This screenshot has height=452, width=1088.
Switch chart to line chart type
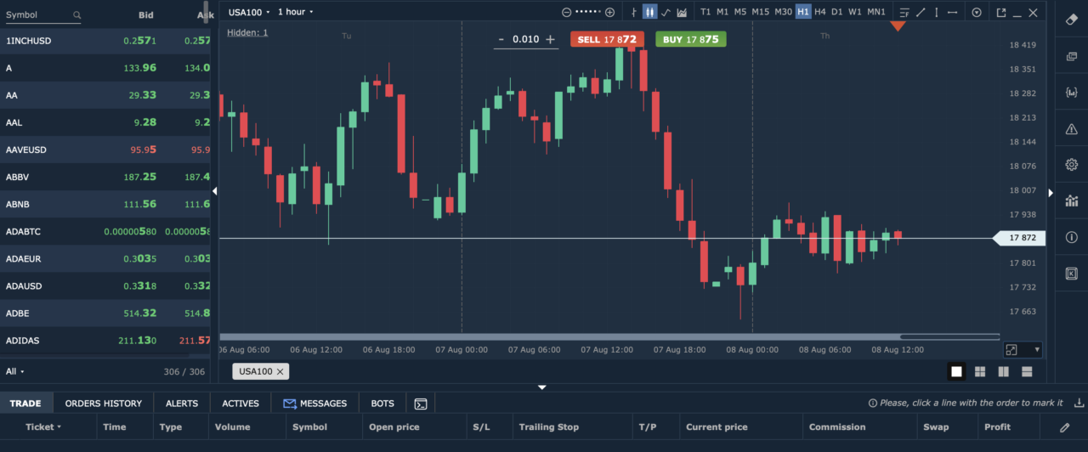[666, 13]
